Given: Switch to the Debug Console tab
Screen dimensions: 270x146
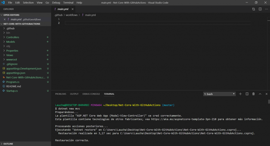Looking at the screenshot, I should pyautogui.click(x=91, y=94).
